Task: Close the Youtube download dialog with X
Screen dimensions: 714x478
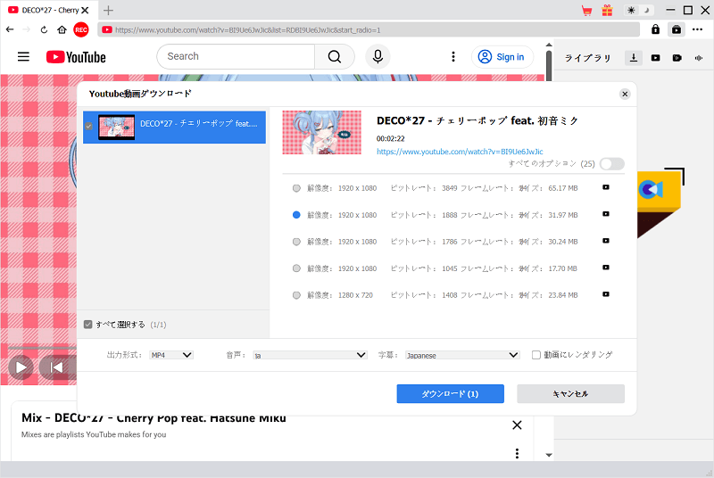Action: [625, 94]
